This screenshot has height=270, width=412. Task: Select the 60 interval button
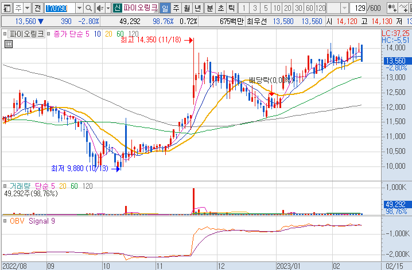(309, 8)
